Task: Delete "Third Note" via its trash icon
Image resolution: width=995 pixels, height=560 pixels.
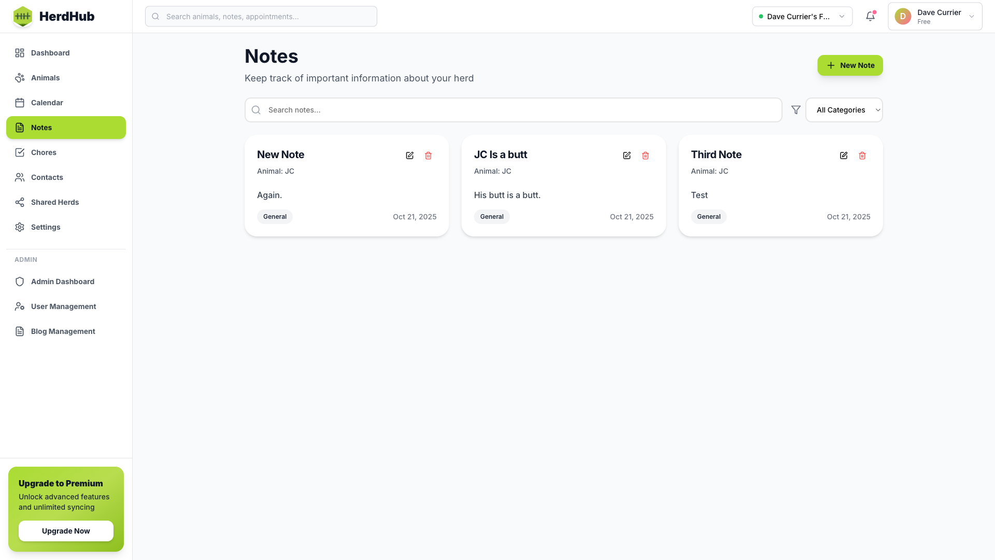Action: click(x=862, y=156)
